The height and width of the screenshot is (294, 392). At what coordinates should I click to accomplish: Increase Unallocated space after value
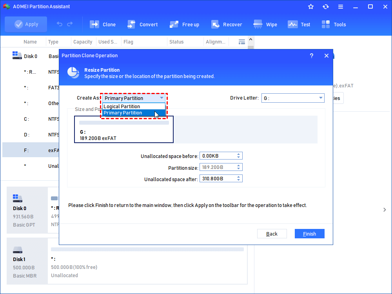coord(238,177)
